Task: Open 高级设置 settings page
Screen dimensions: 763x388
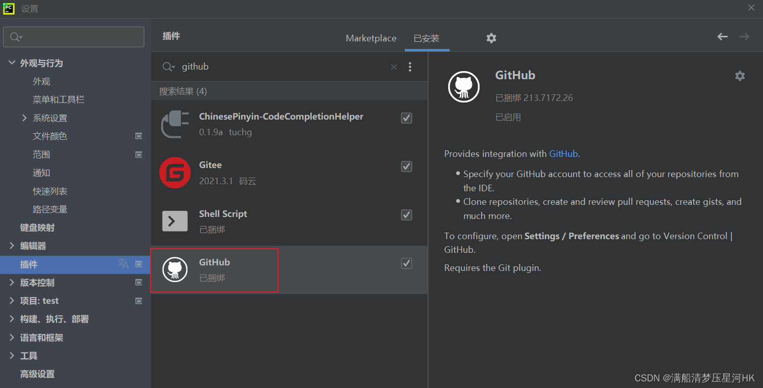Action: coord(37,374)
